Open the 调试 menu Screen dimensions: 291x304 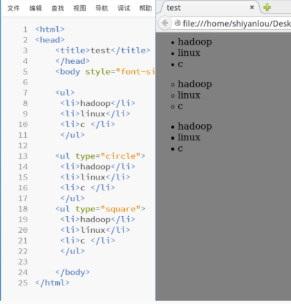point(124,8)
